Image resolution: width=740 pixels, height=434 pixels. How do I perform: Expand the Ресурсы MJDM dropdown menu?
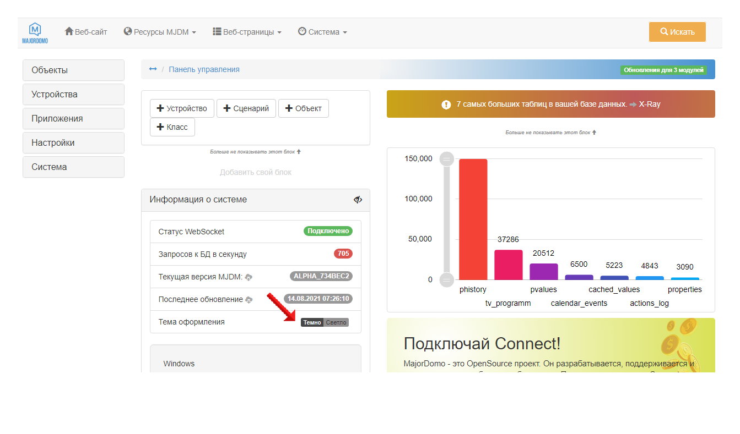[160, 32]
